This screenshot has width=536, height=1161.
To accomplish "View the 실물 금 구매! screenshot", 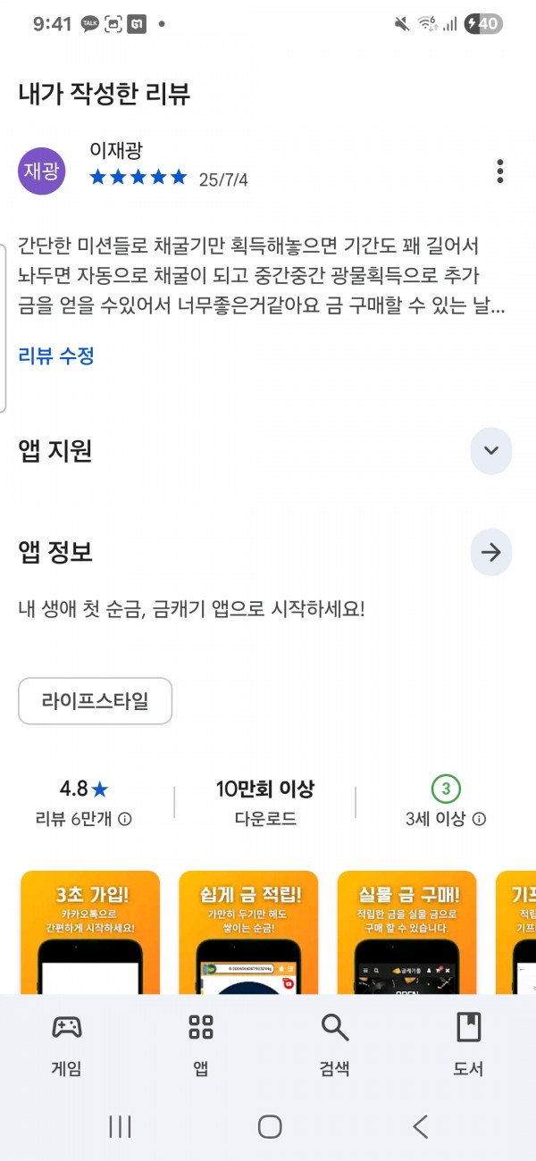I will [x=407, y=931].
